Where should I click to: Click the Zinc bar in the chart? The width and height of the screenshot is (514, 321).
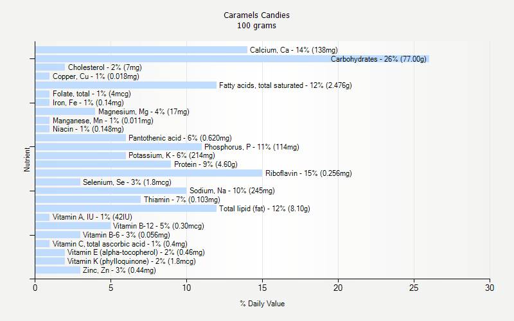click(x=58, y=270)
